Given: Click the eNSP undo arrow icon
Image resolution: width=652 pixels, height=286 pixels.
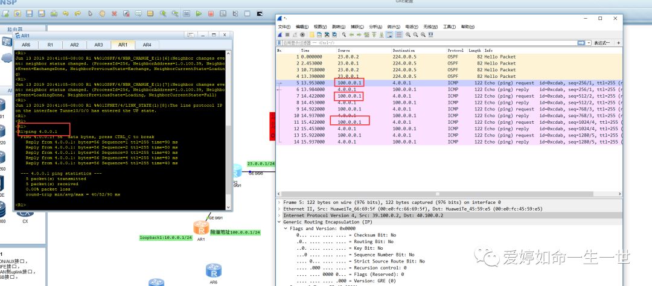Looking at the screenshot, I should coord(66,13).
